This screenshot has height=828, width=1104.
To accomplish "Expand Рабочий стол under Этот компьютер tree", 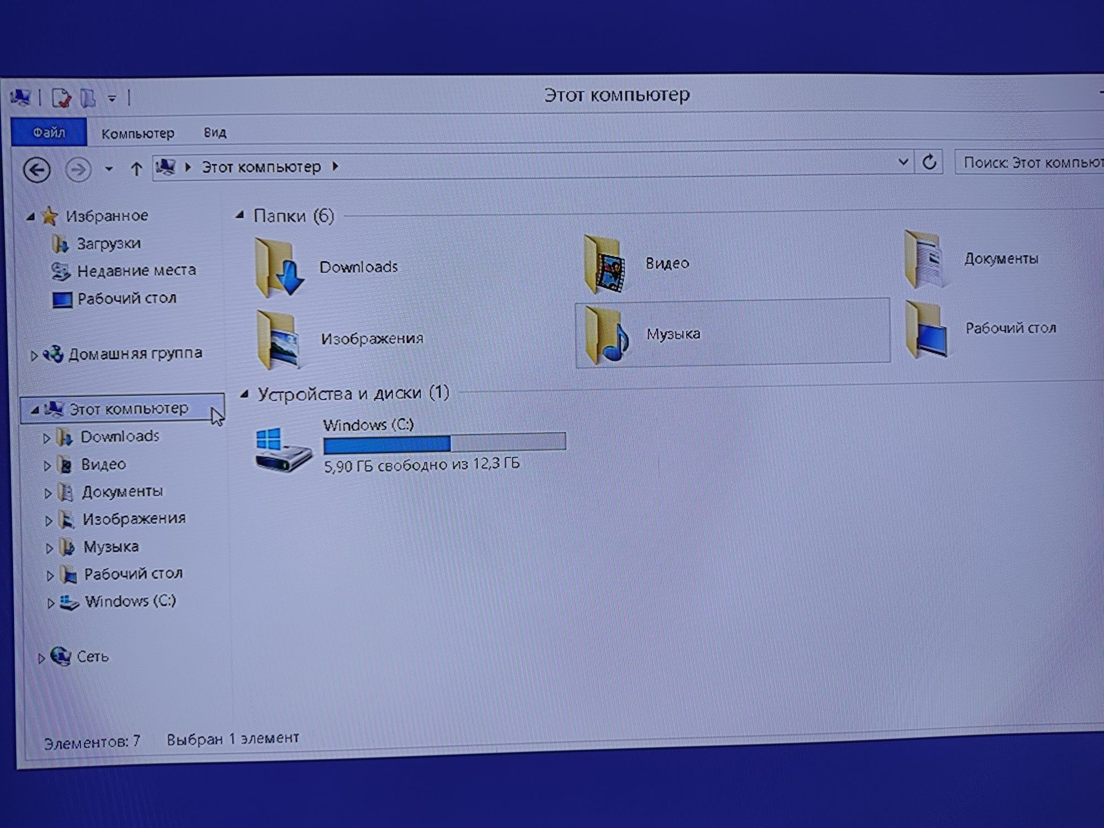I will [50, 576].
